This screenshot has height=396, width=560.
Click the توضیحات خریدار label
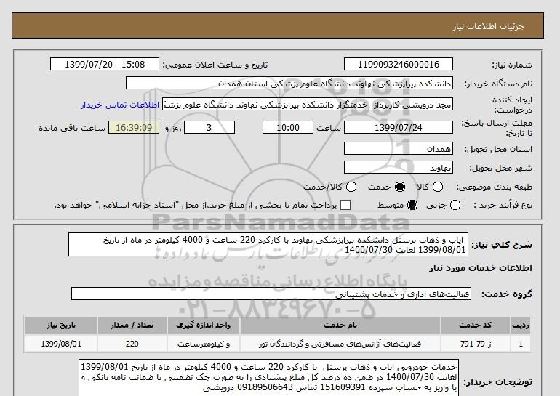[x=498, y=382]
